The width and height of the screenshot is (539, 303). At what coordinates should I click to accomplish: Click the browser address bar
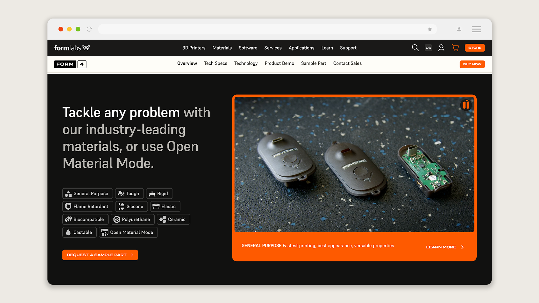(261, 29)
